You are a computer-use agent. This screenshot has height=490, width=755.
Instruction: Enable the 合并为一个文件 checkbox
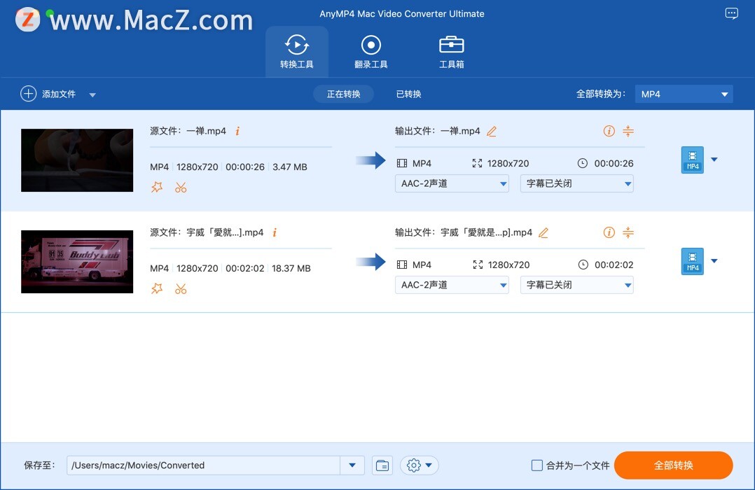(x=537, y=465)
